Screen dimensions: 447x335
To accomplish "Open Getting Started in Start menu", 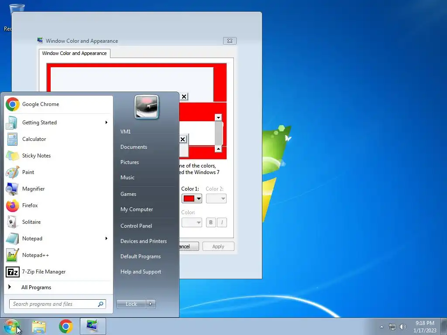I will (58, 123).
